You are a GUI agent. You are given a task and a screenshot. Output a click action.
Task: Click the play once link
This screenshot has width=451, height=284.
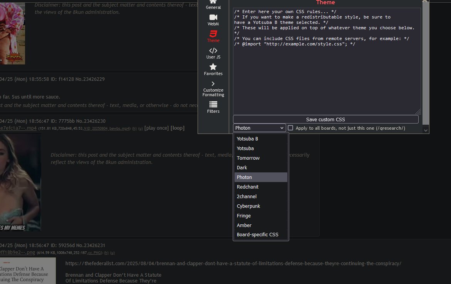(x=156, y=128)
